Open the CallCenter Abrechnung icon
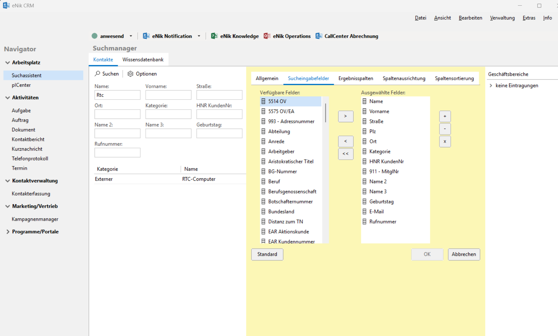 click(319, 36)
